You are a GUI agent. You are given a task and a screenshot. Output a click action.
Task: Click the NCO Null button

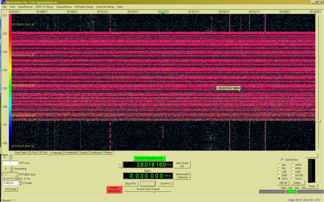coord(11,189)
